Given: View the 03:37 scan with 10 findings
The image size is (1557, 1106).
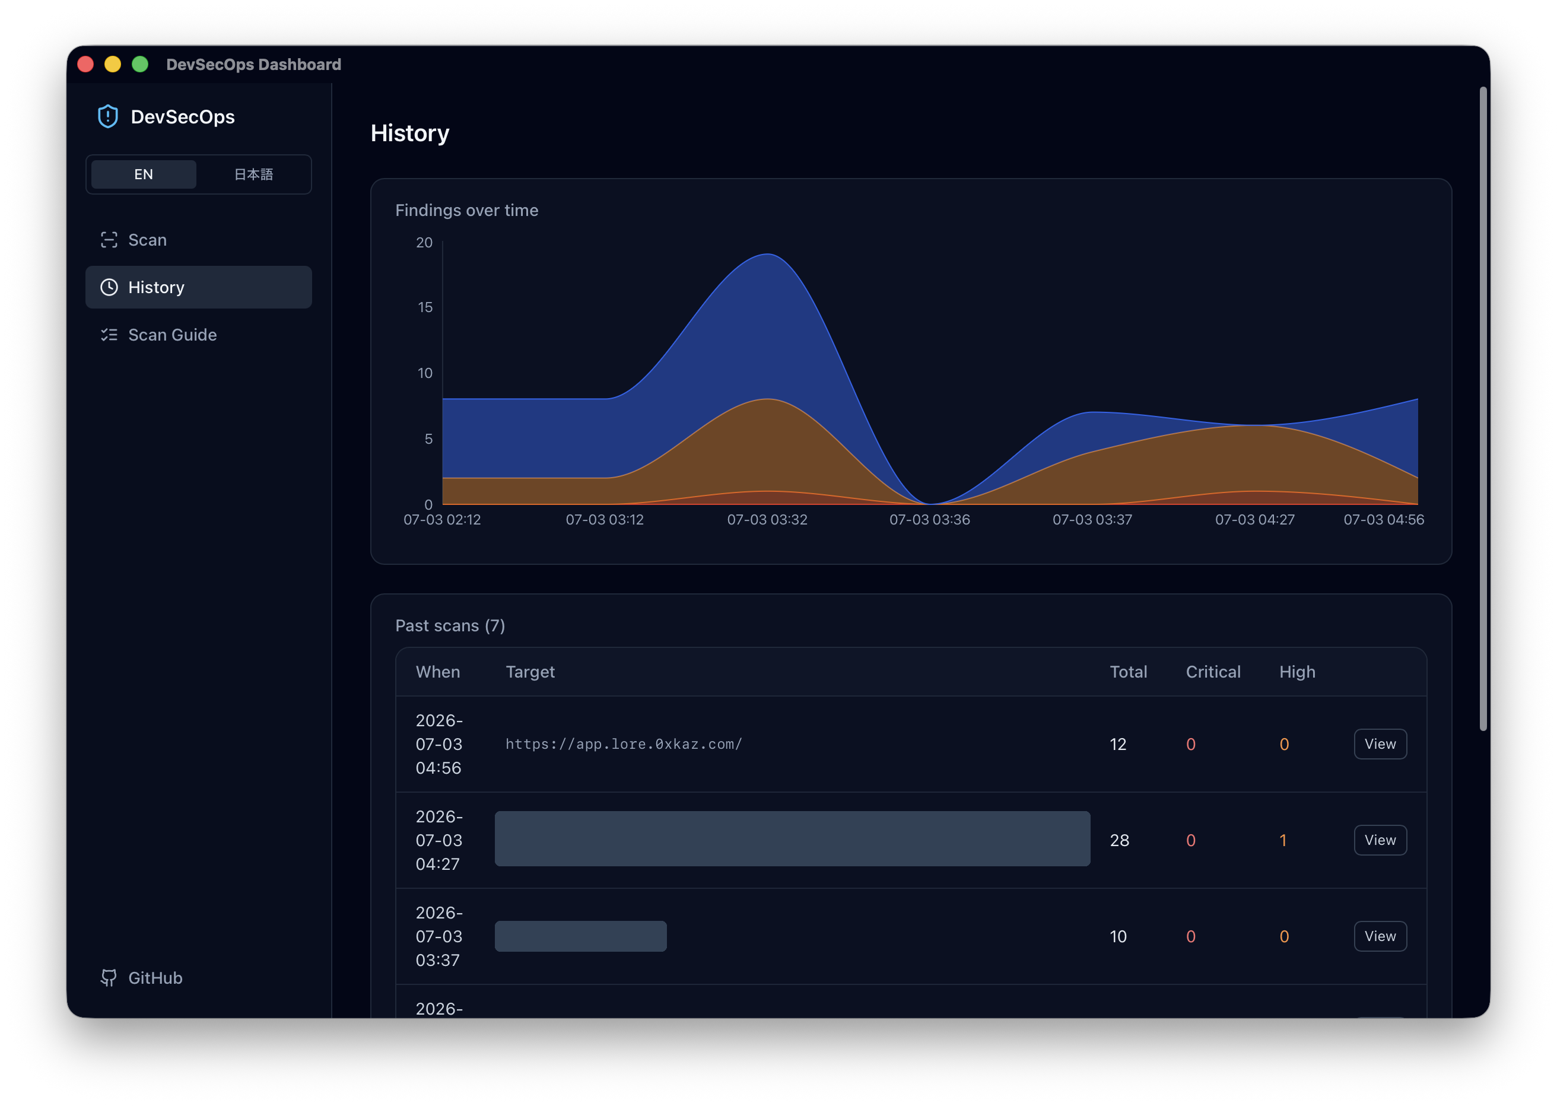Looking at the screenshot, I should tap(1380, 936).
